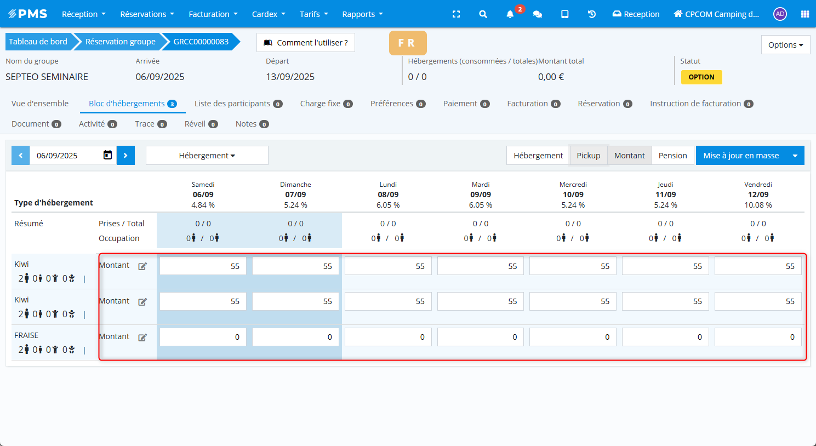Image resolution: width=816 pixels, height=446 pixels.
Task: Click the history clock icon
Action: coord(592,14)
